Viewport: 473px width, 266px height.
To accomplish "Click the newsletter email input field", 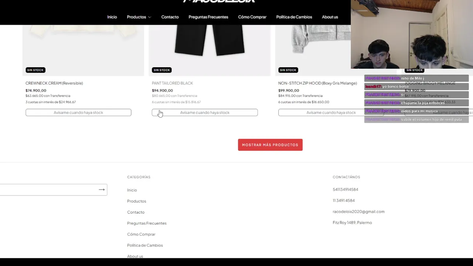I will [49, 190].
